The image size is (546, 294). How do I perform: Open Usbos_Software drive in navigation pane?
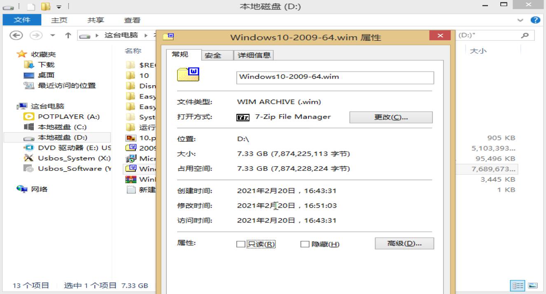click(75, 168)
